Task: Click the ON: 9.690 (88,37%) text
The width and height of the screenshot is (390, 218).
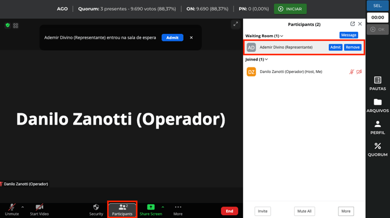Action: (x=207, y=9)
